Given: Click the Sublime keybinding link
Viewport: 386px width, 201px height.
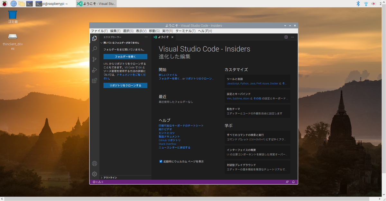Looking at the screenshot, I should click(237, 99).
